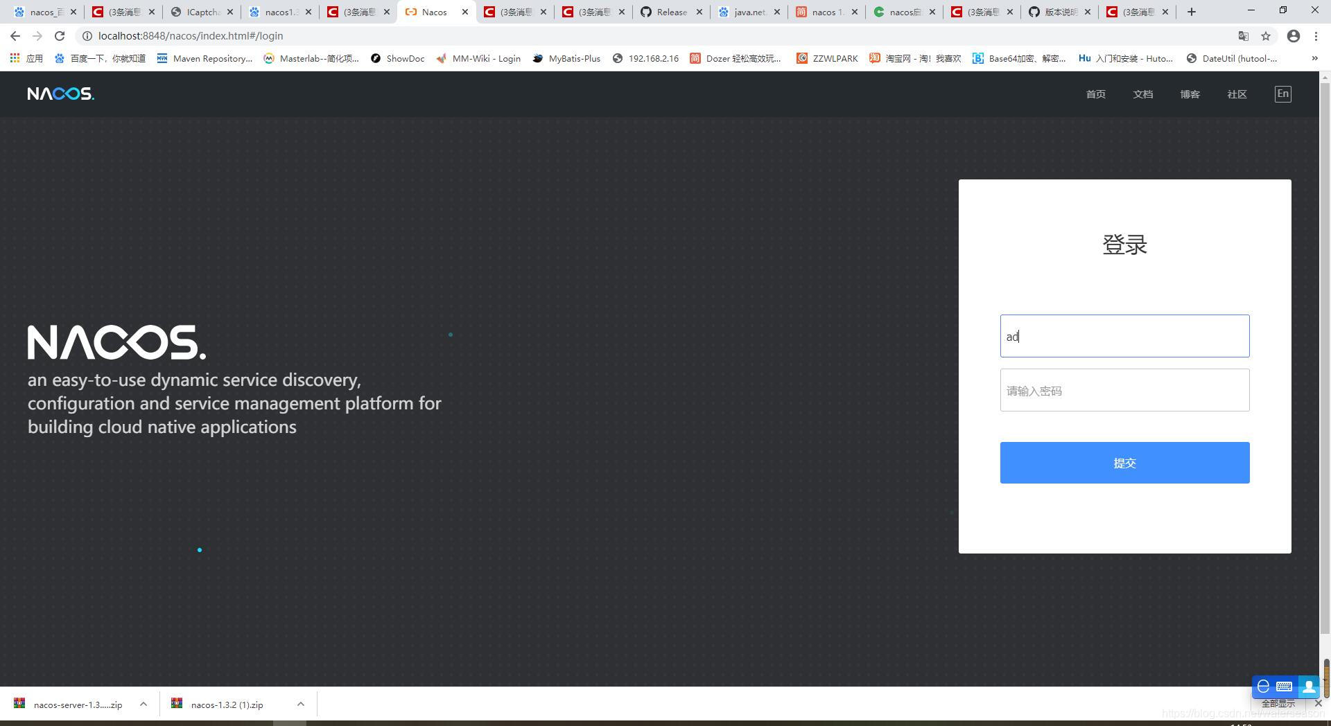
Task: Open the 淘宝网 bookmark
Action: click(x=916, y=59)
